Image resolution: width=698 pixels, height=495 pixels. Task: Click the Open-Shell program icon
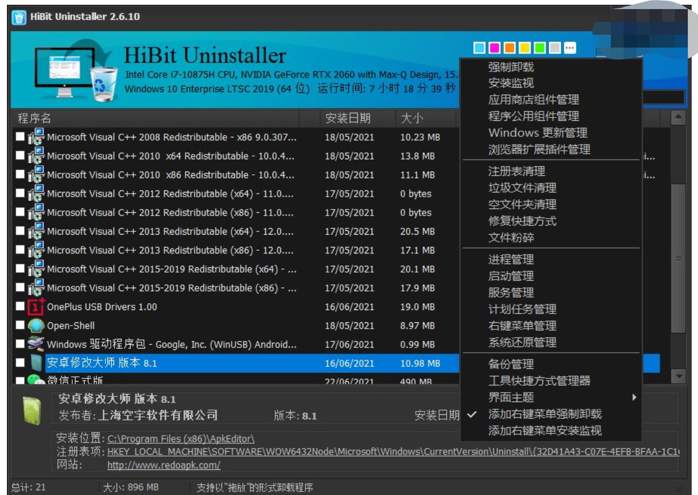[36, 326]
